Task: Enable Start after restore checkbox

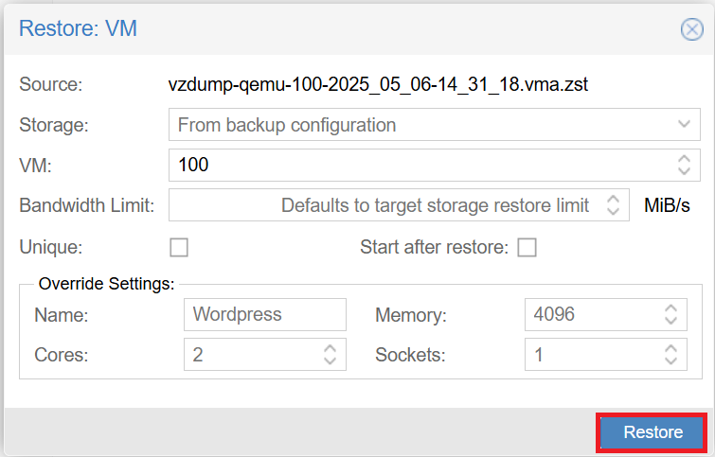Action: 527,248
